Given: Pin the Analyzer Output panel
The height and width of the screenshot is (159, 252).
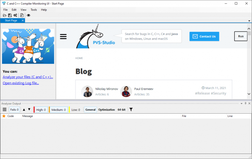Looking at the screenshot, I should coord(245,104).
